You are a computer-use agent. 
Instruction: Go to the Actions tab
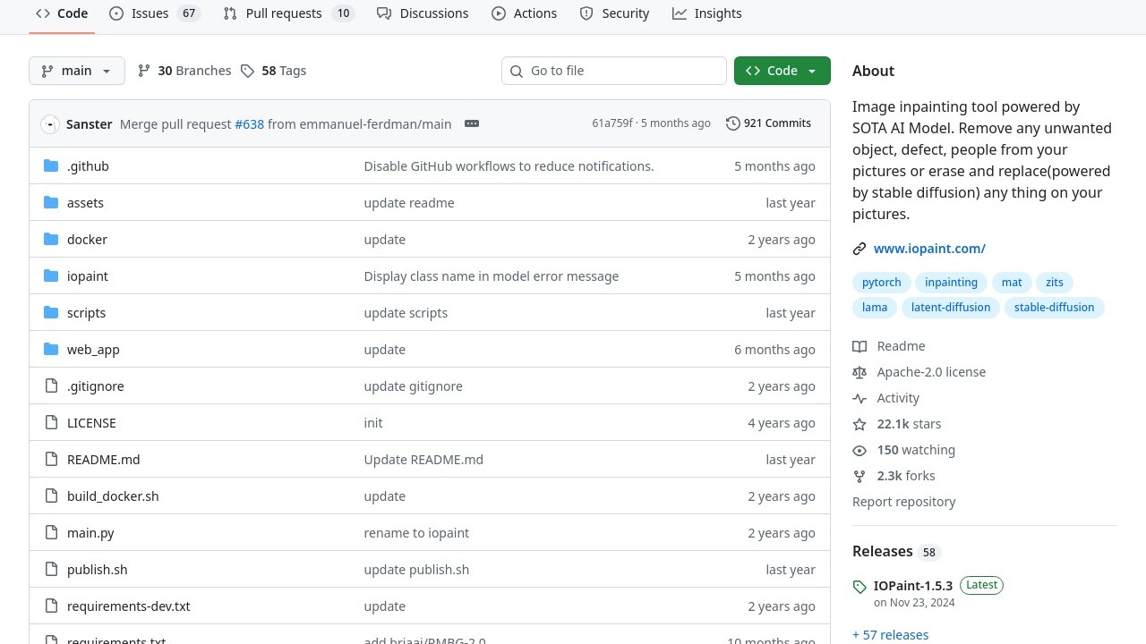point(525,13)
